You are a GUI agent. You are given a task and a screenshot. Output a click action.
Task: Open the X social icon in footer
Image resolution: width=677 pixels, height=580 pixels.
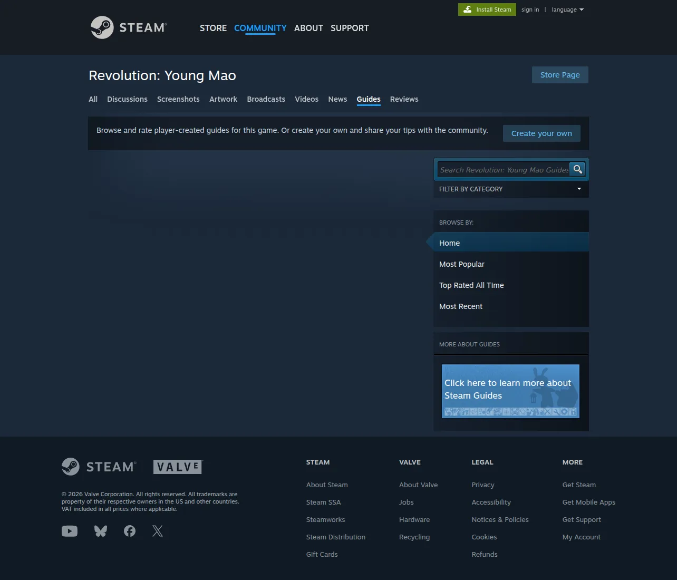158,531
